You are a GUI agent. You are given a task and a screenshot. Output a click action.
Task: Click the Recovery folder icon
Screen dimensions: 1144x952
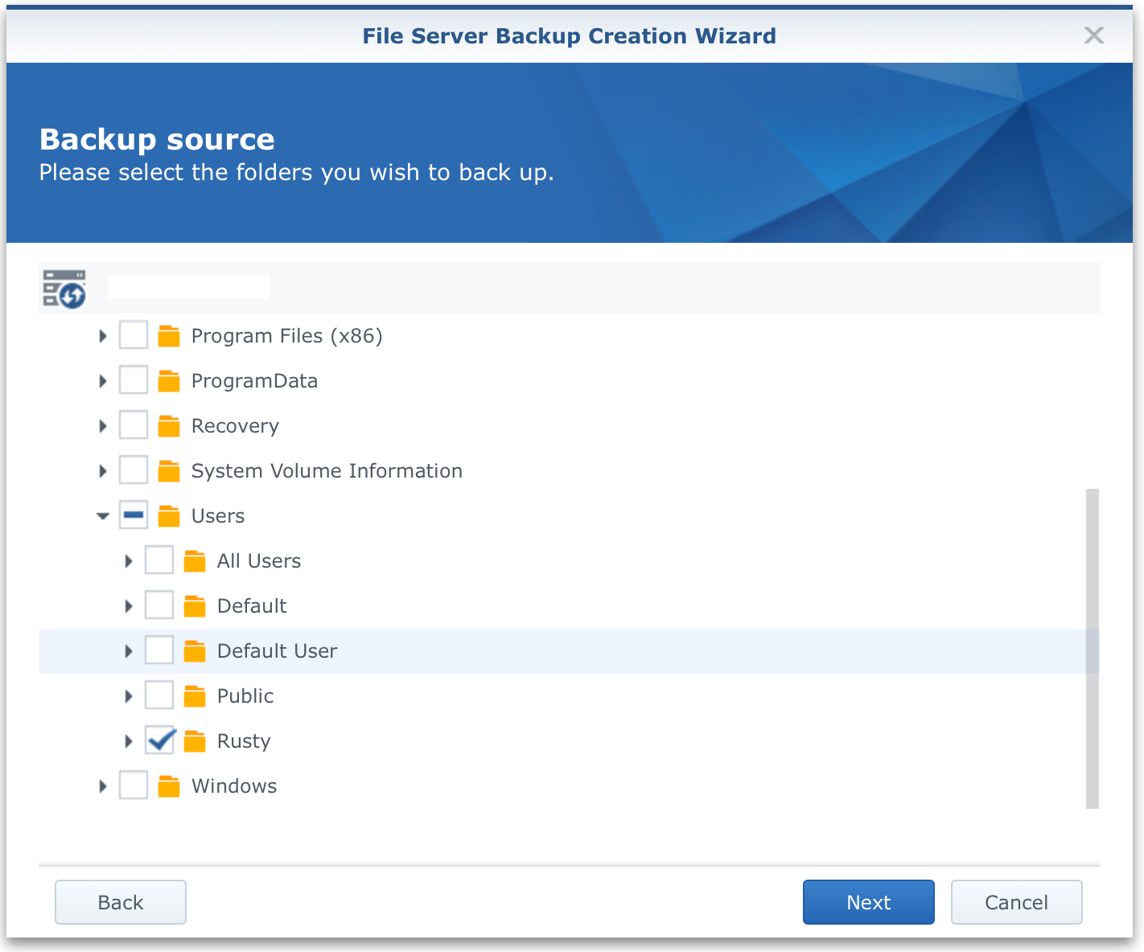pyautogui.click(x=169, y=425)
